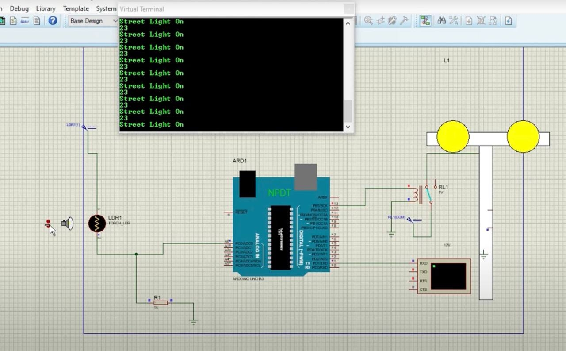
Task: Click the remove sheet toolbar icon
Action: [x=482, y=21]
